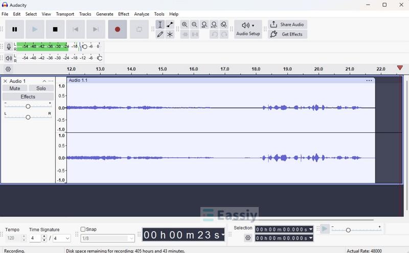Click the Selection settings gear icon
Viewport: 409px width, 253px height.
[x=248, y=238]
